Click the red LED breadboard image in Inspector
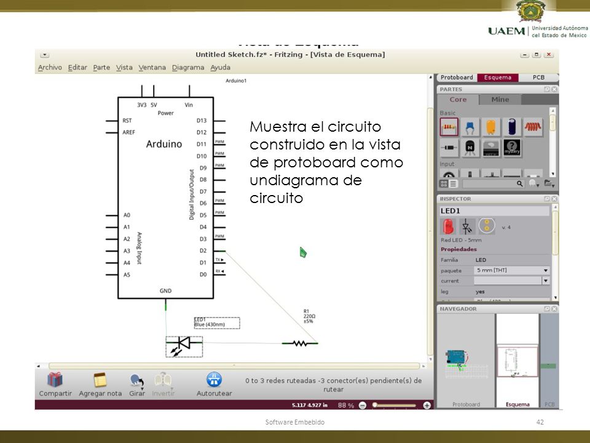The image size is (590, 443). tap(448, 227)
